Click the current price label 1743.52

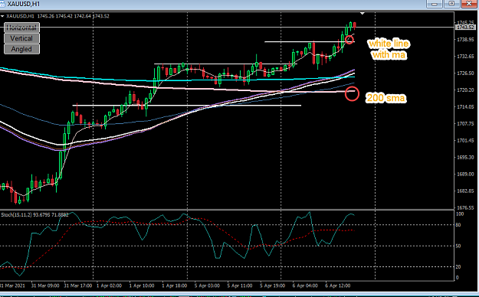(464, 27)
